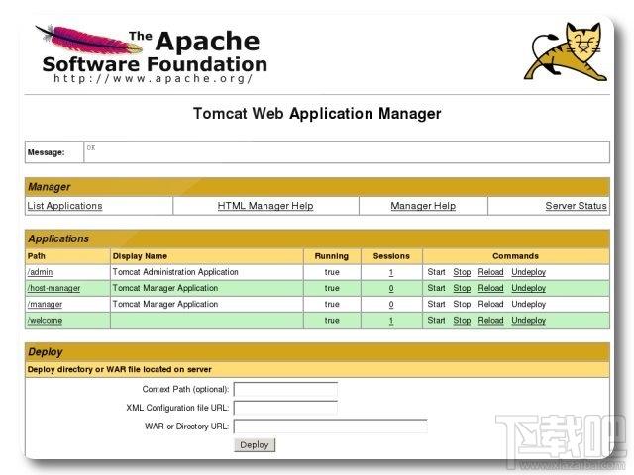This screenshot has height=475, width=634.
Task: Undeploy the /admin application
Action: click(x=528, y=272)
